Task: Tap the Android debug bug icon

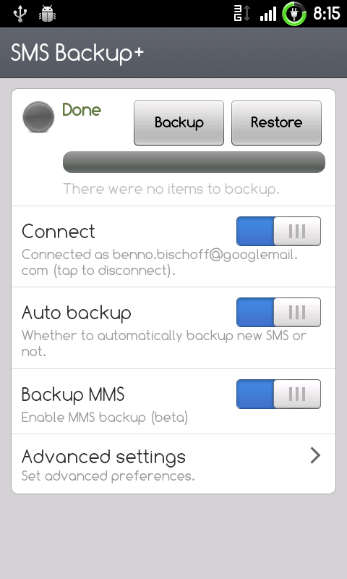Action: point(47,14)
